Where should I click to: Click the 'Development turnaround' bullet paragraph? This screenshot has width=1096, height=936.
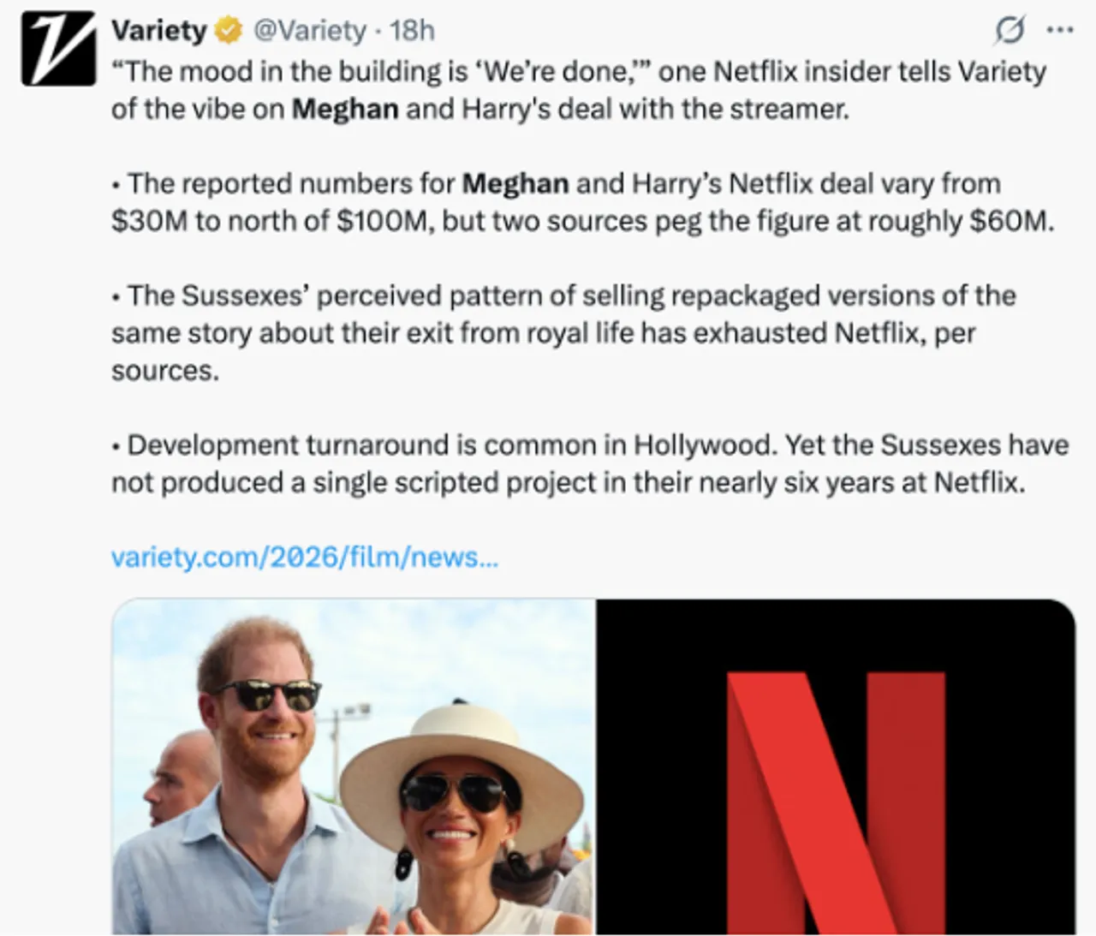click(589, 463)
